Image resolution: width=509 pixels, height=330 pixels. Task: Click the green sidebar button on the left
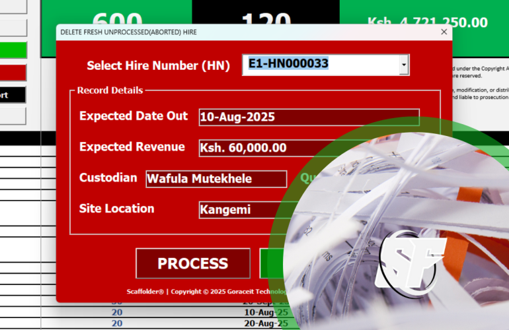click(x=13, y=50)
